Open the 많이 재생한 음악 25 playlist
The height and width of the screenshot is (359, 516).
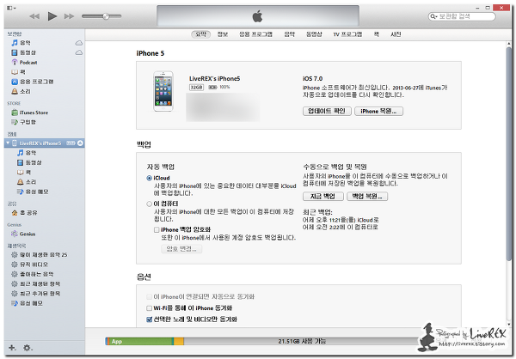click(40, 254)
